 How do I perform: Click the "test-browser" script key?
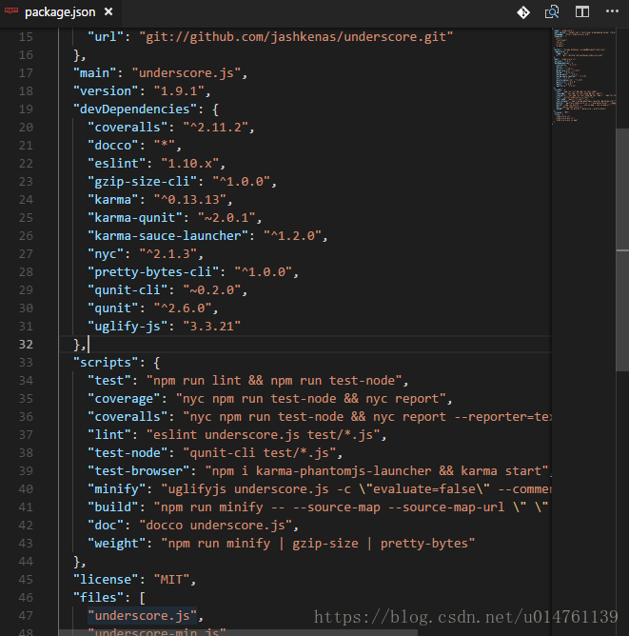139,471
